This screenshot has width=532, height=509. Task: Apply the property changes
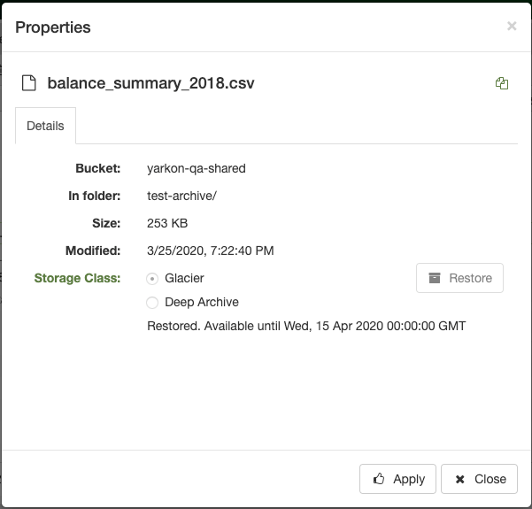(x=397, y=479)
